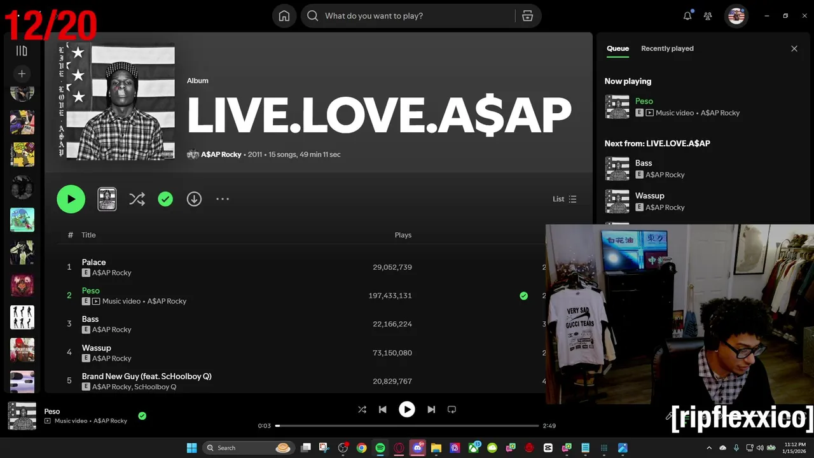Image resolution: width=814 pixels, height=458 pixels.
Task: Open the Windows Start menu
Action: click(191, 448)
